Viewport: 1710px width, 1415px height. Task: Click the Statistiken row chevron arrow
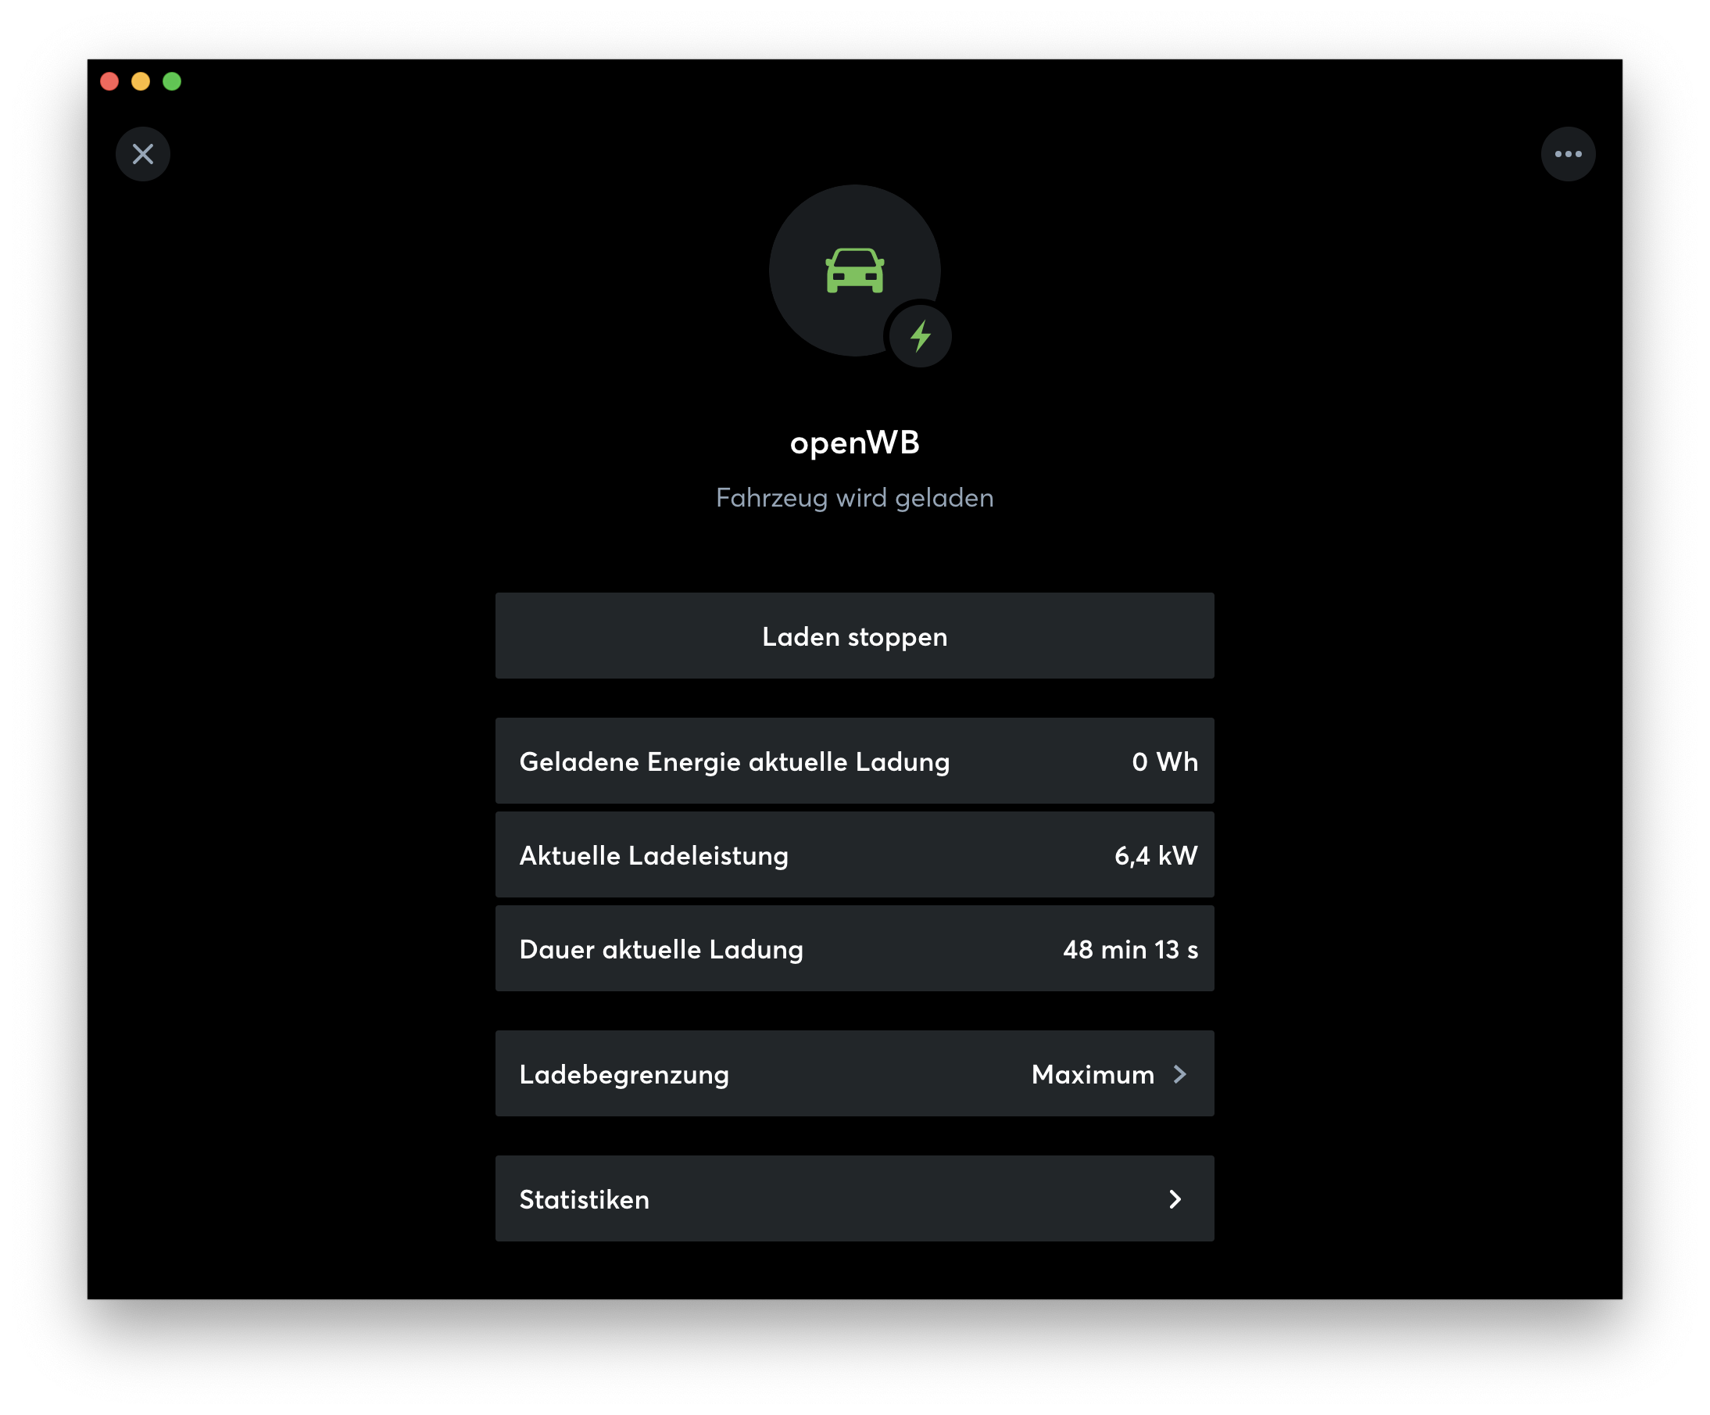point(1175,1199)
